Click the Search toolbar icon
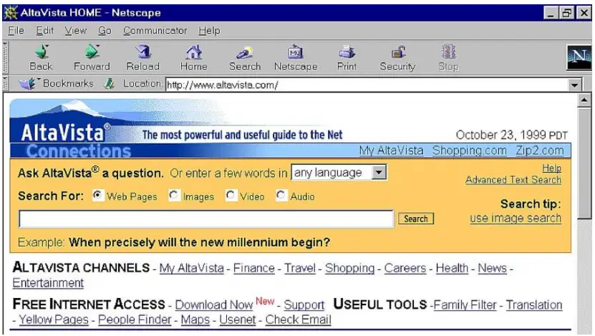The image size is (595, 336). click(x=245, y=52)
